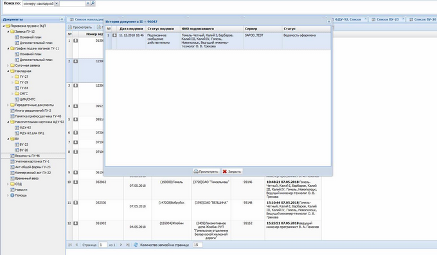Click download icon in list row 8
Image resolution: width=437 pixels, height=255 pixels.
(76, 152)
